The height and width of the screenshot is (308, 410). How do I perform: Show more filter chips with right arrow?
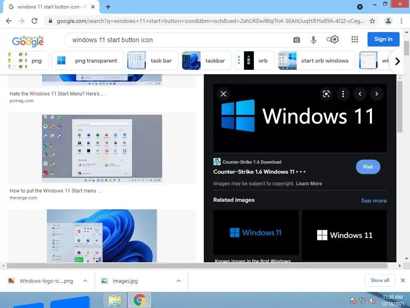point(398,61)
